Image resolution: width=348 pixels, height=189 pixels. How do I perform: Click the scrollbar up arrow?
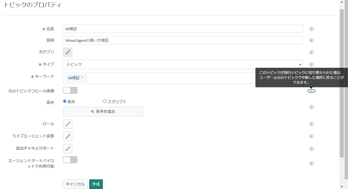pos(342,2)
